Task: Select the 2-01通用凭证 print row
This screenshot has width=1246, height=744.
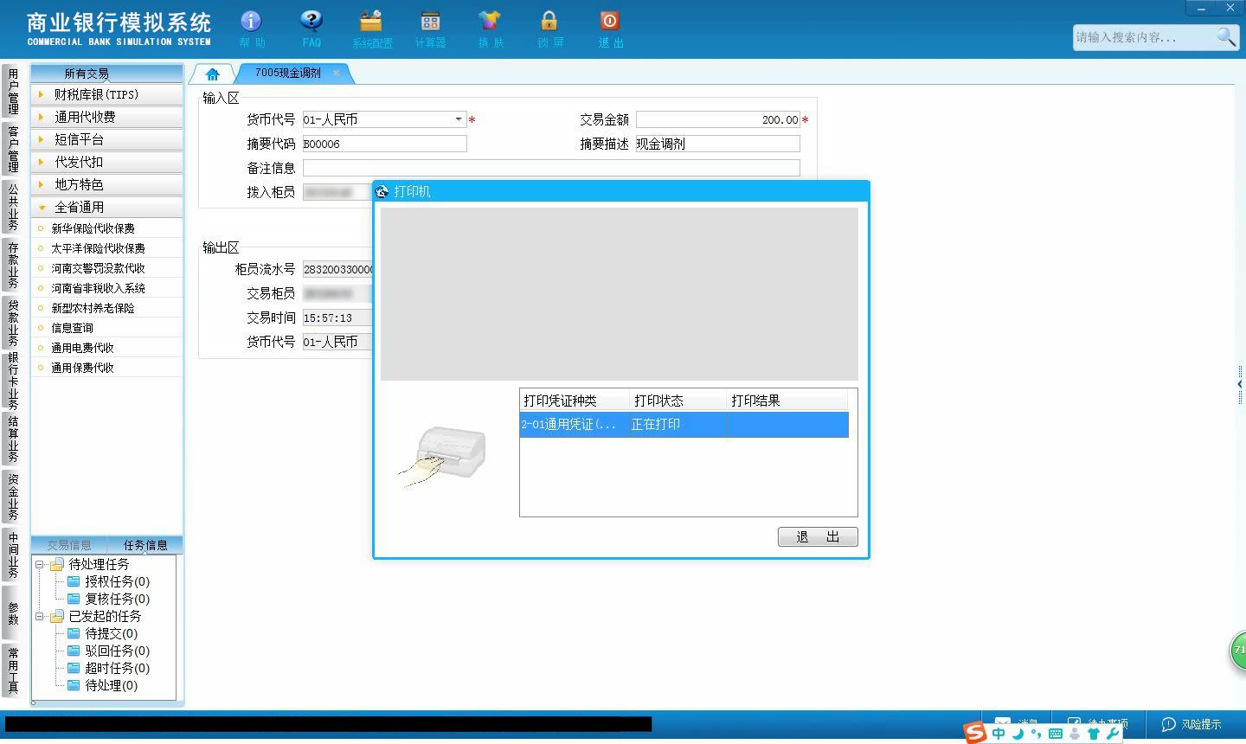Action: coord(684,424)
